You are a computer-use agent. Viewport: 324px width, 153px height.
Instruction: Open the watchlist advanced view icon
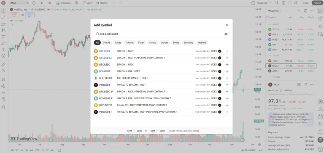(305, 11)
